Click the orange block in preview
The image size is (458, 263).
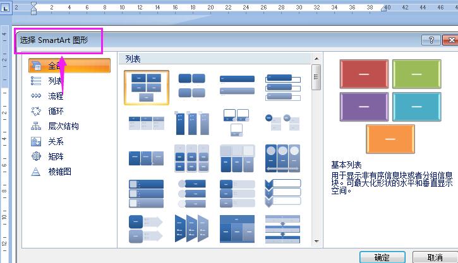(390, 139)
